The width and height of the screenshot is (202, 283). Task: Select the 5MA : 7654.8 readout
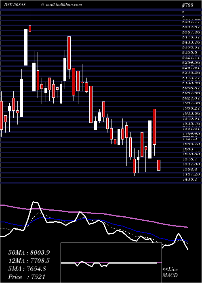click(27, 269)
